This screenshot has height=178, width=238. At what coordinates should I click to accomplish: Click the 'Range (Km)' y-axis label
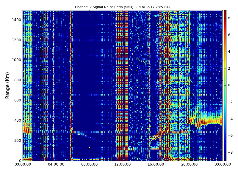[7, 85]
